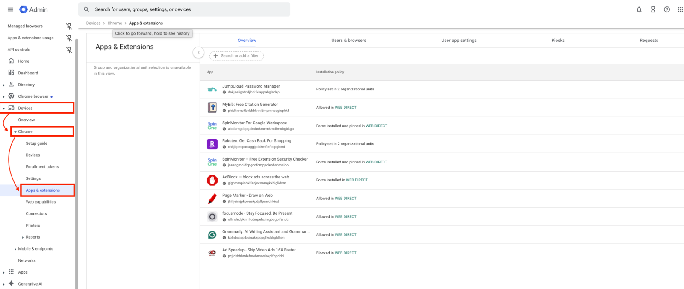The width and height of the screenshot is (684, 289).
Task: Click the Apps grid icon in sidebar
Action: (x=11, y=272)
